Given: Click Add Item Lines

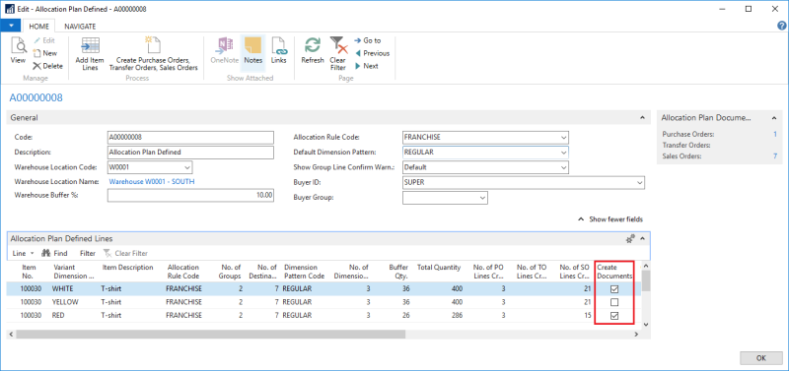Looking at the screenshot, I should [90, 54].
